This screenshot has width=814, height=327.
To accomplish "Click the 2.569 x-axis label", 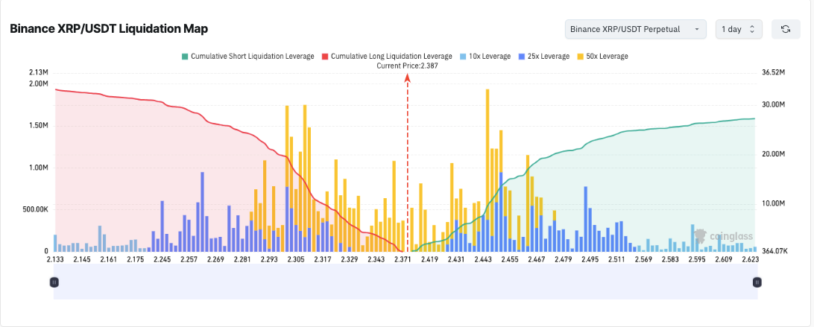I will click(644, 259).
